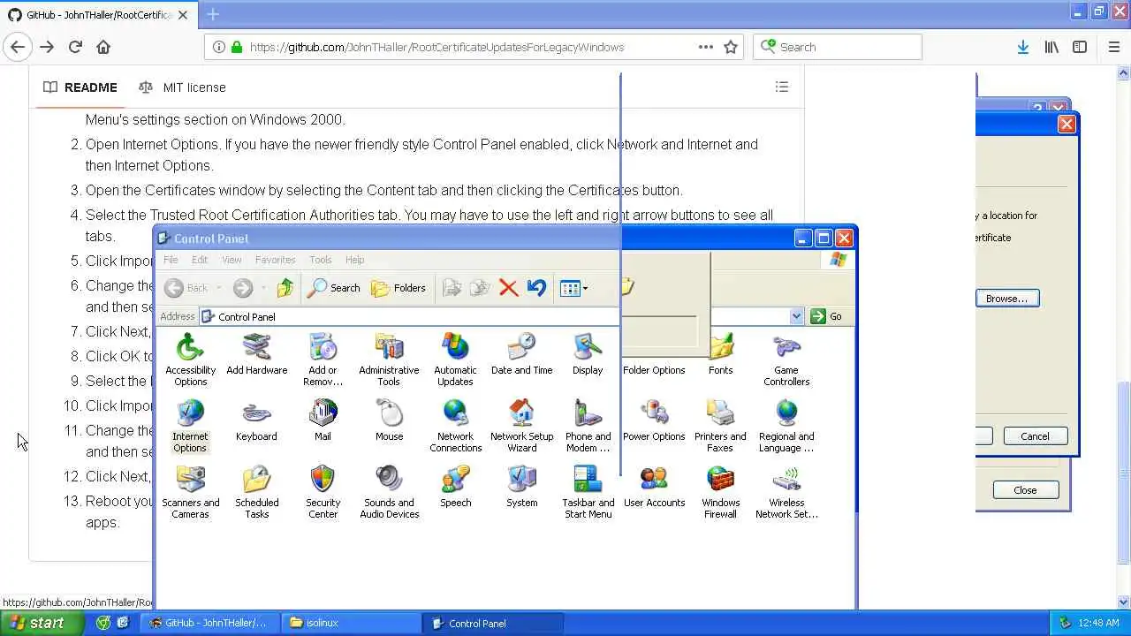Viewport: 1131px width, 636px height.
Task: Open Phone and Modem options
Action: click(x=588, y=426)
